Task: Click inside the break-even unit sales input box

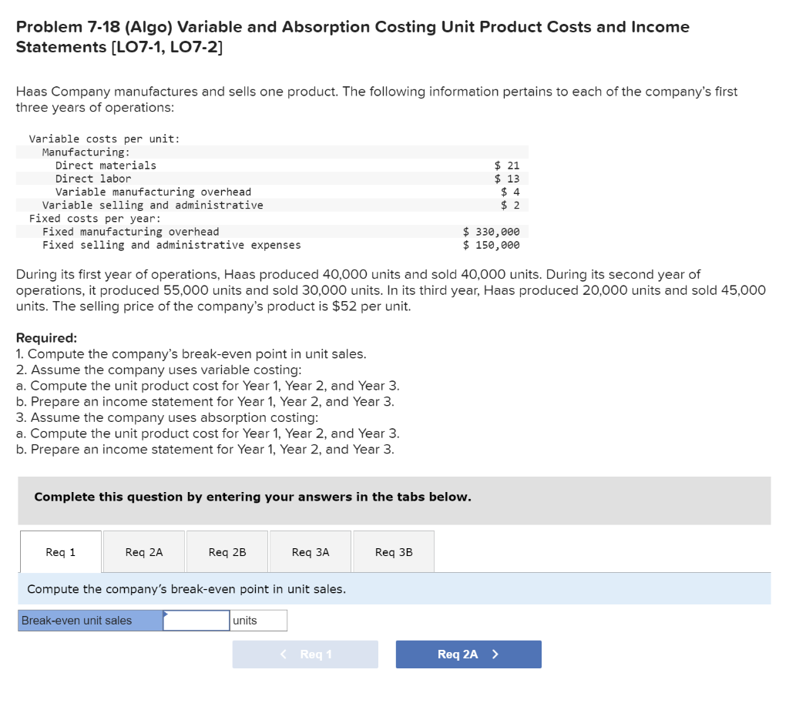Action: 195,621
